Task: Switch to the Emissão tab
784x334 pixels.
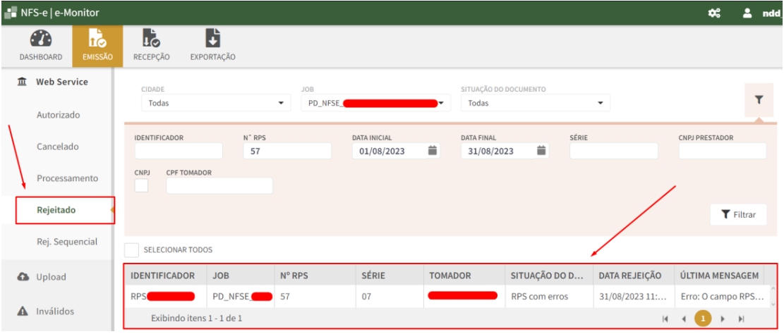Action: click(98, 45)
